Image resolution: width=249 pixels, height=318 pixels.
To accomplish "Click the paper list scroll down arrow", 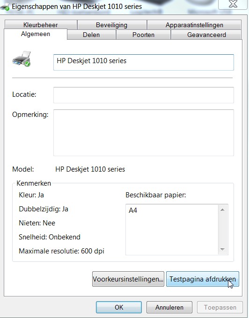I will coord(222,249).
